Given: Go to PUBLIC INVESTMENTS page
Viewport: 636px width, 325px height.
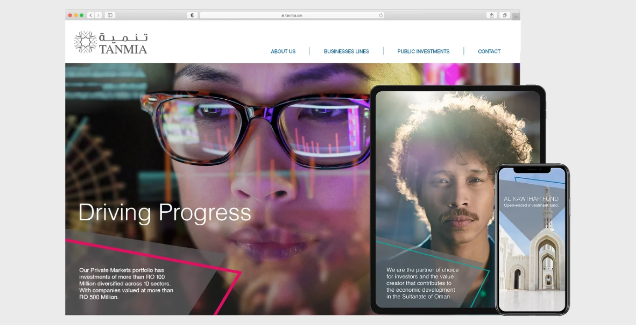Looking at the screenshot, I should pyautogui.click(x=423, y=51).
